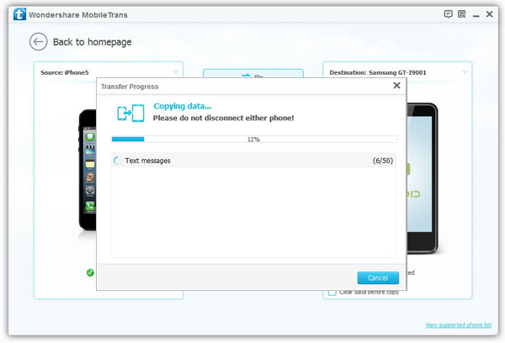The height and width of the screenshot is (343, 505).
Task: Close the Transfer Progress dialog
Action: [396, 85]
